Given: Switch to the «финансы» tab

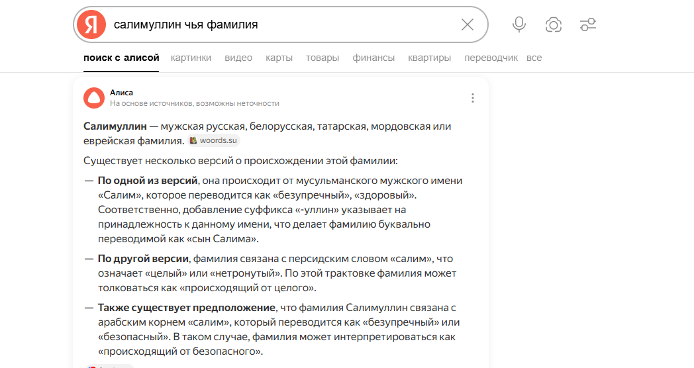Looking at the screenshot, I should [x=373, y=58].
